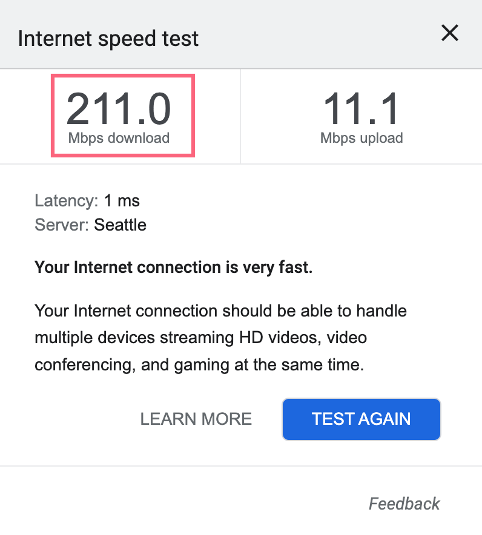Click the paragraph line starting "Your Internet connection should"
482x535 pixels.
220,311
